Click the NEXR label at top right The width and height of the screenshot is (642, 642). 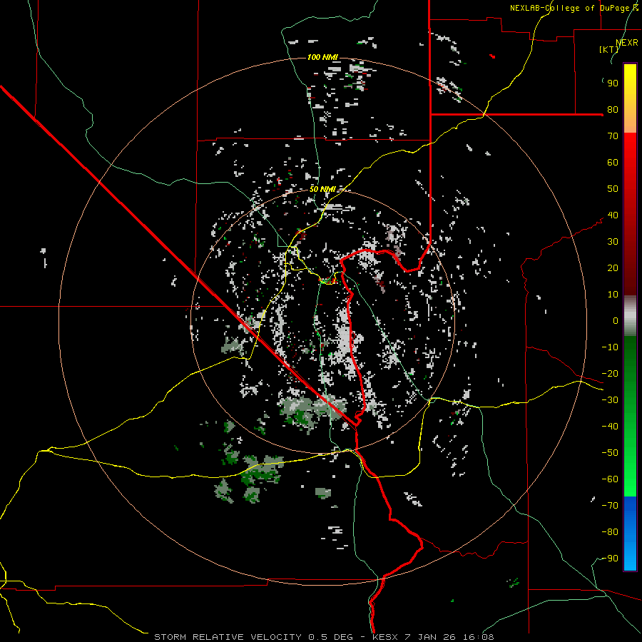[626, 43]
